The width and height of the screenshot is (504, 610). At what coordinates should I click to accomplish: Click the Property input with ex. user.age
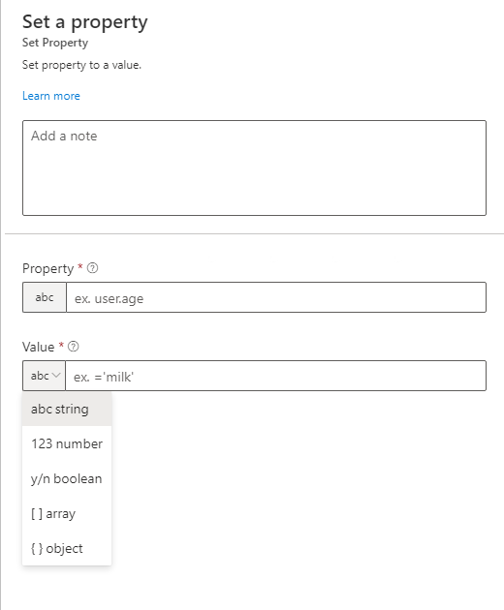click(276, 297)
